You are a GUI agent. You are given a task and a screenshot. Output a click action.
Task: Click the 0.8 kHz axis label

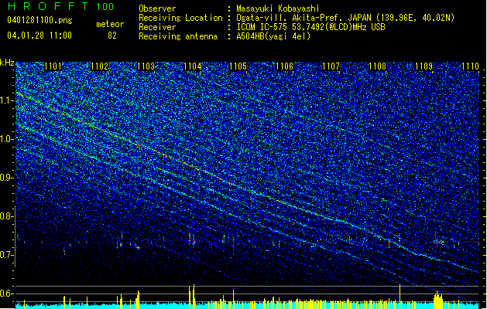[x=7, y=216]
